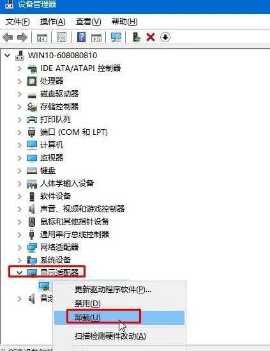Expand the 键盘 node
270x351 pixels.
(19, 171)
